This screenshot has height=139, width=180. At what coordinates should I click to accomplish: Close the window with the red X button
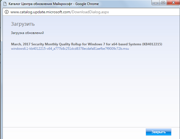173,3
